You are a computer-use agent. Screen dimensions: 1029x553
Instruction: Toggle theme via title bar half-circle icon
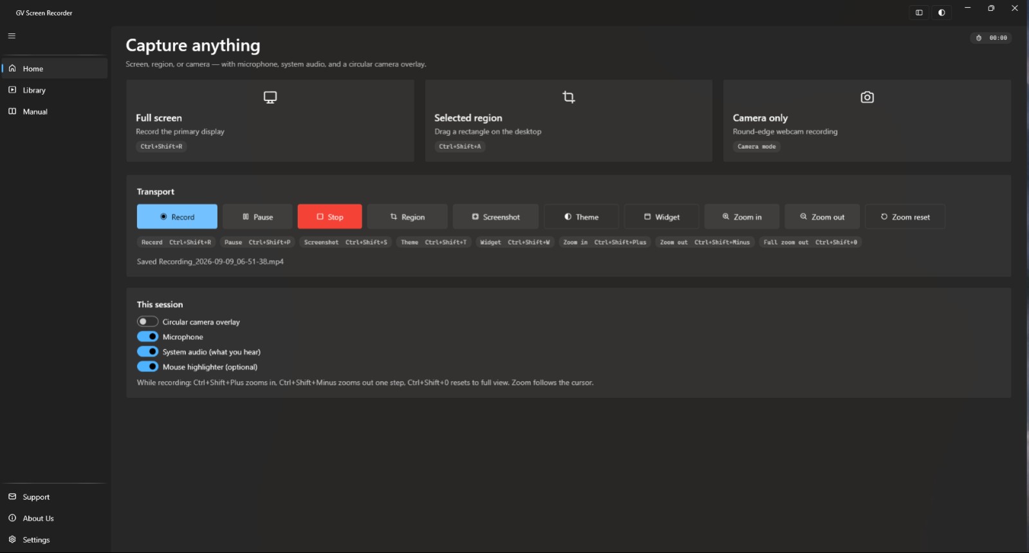pos(941,12)
